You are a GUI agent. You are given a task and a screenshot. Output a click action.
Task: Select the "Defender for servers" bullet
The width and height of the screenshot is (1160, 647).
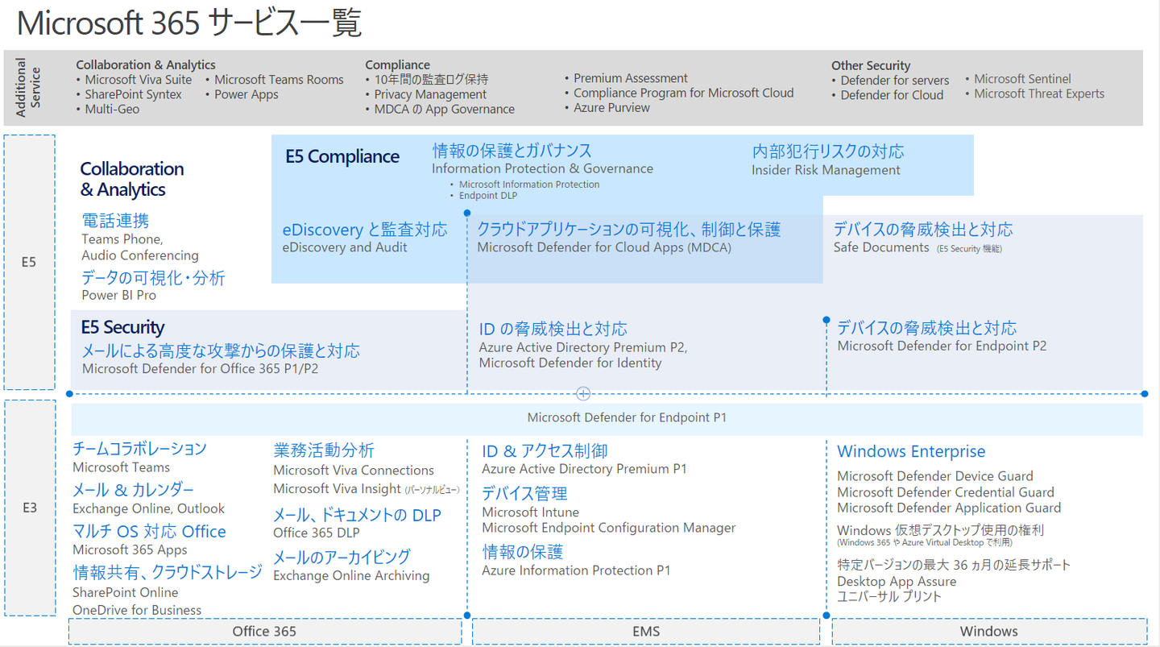pyautogui.click(x=895, y=81)
